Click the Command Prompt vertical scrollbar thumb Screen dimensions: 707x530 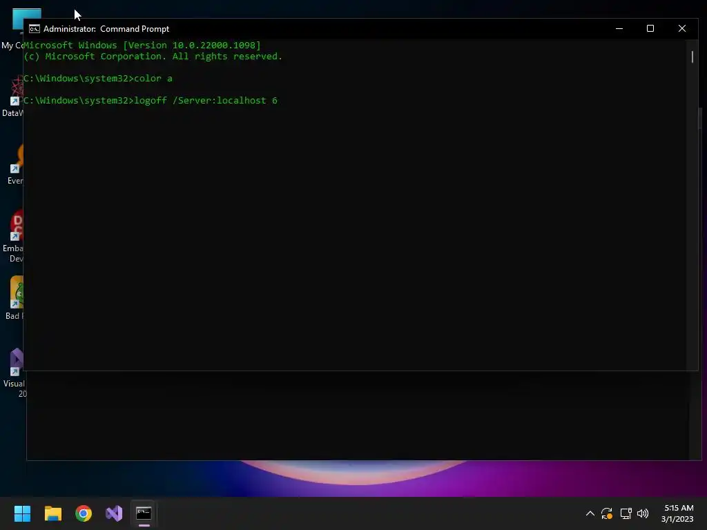point(692,57)
